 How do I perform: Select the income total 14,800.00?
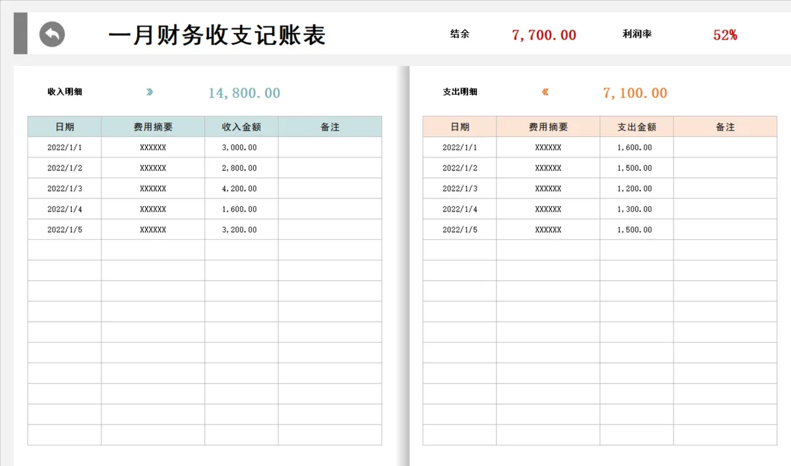coord(244,93)
